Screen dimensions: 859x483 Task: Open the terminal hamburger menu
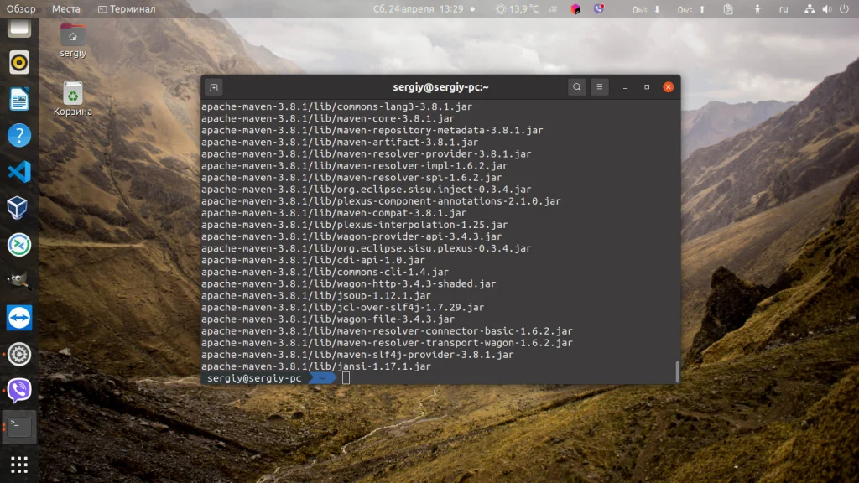pyautogui.click(x=599, y=86)
